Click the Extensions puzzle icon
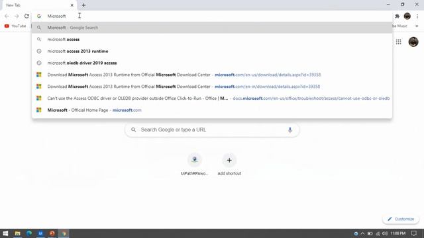The width and height of the screenshot is (424, 238). pos(397,16)
